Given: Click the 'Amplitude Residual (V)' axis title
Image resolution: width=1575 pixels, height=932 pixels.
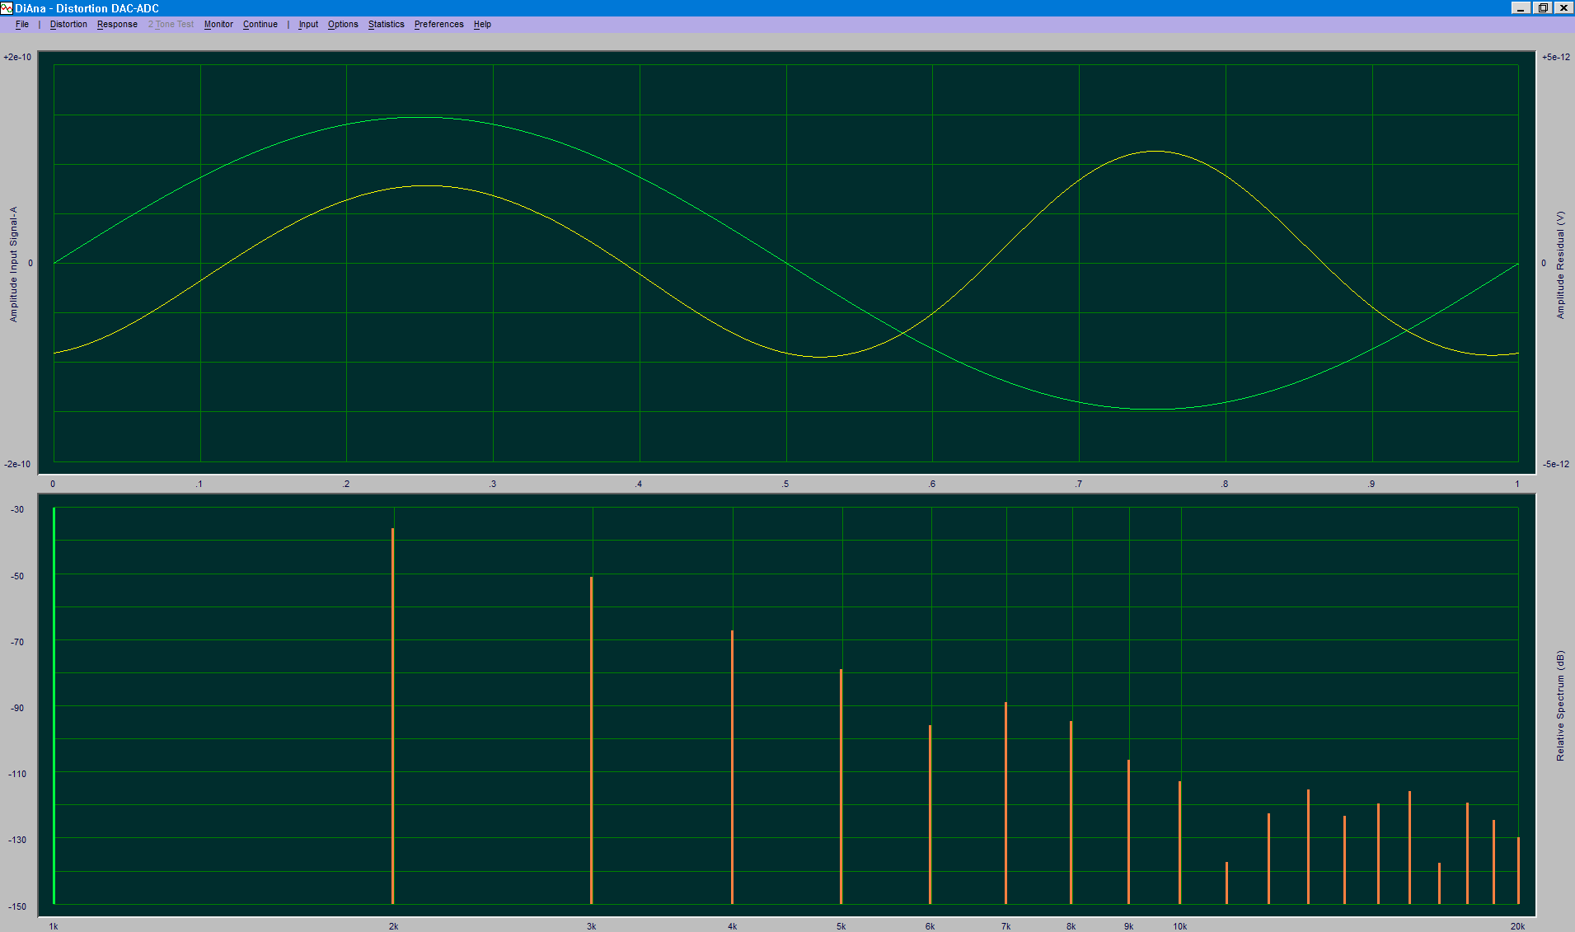Looking at the screenshot, I should point(1560,265).
